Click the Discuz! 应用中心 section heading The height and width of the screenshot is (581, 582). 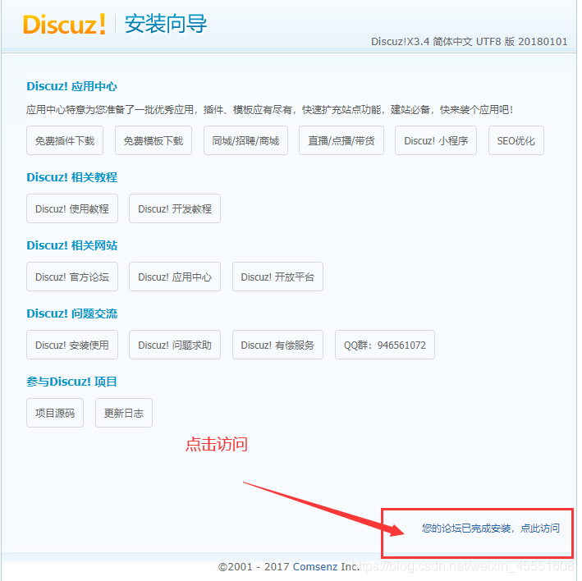pos(71,86)
